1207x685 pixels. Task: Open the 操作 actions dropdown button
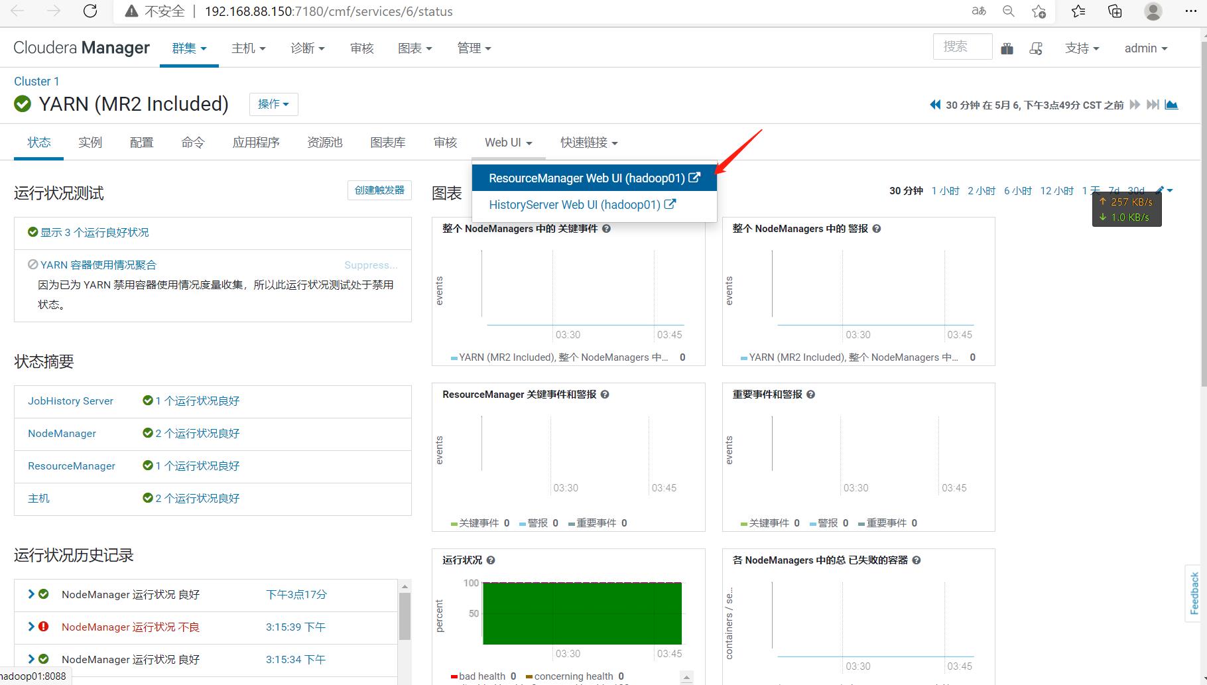(273, 104)
